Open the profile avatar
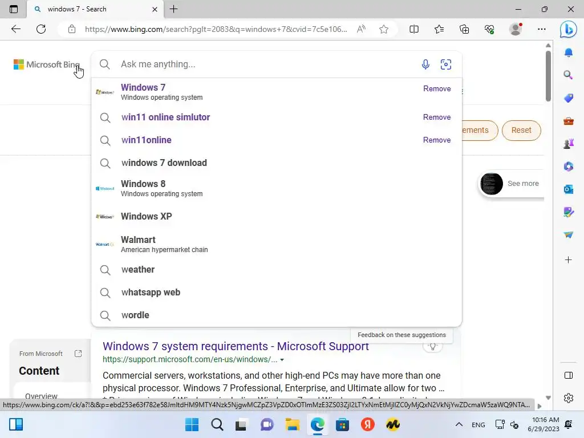 click(516, 29)
